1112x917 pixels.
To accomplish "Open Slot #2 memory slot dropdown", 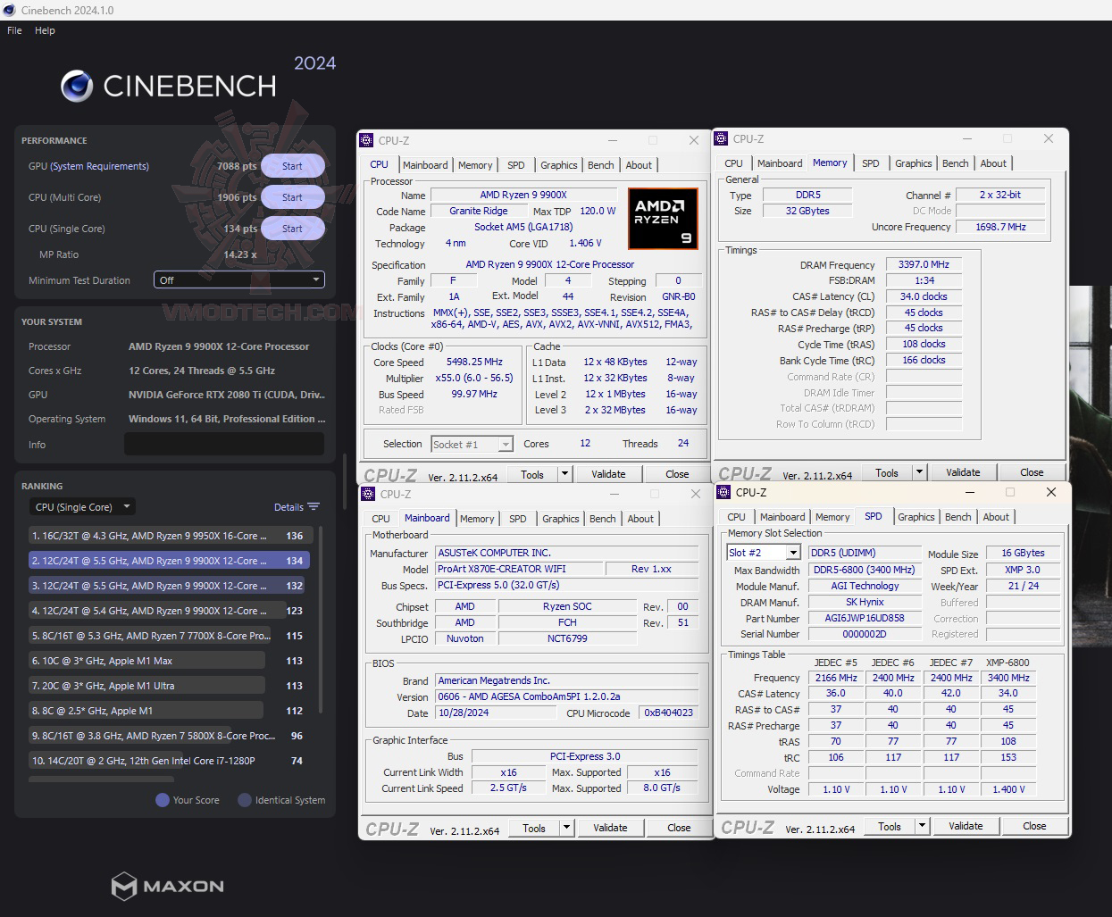I will click(764, 553).
